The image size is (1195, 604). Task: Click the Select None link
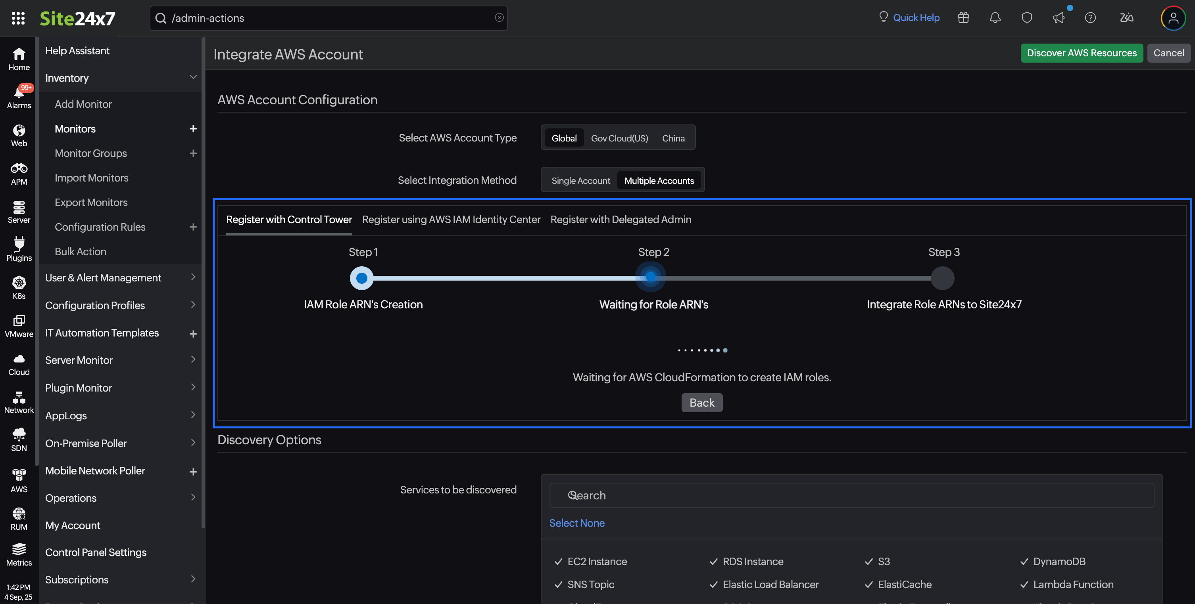(576, 522)
